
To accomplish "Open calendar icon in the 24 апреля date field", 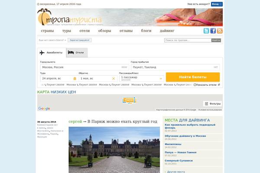I will pos(75,78).
